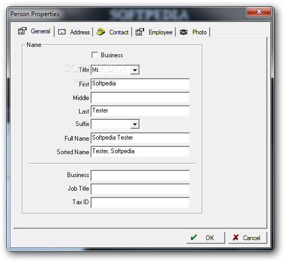Viewport: 285px width, 262px height.
Task: Click the Full Name label
Action: pos(76,139)
